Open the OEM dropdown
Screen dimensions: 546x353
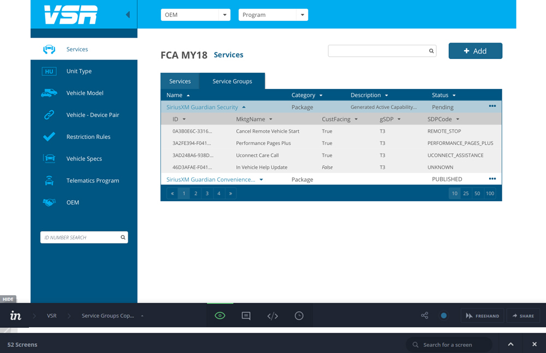click(195, 15)
